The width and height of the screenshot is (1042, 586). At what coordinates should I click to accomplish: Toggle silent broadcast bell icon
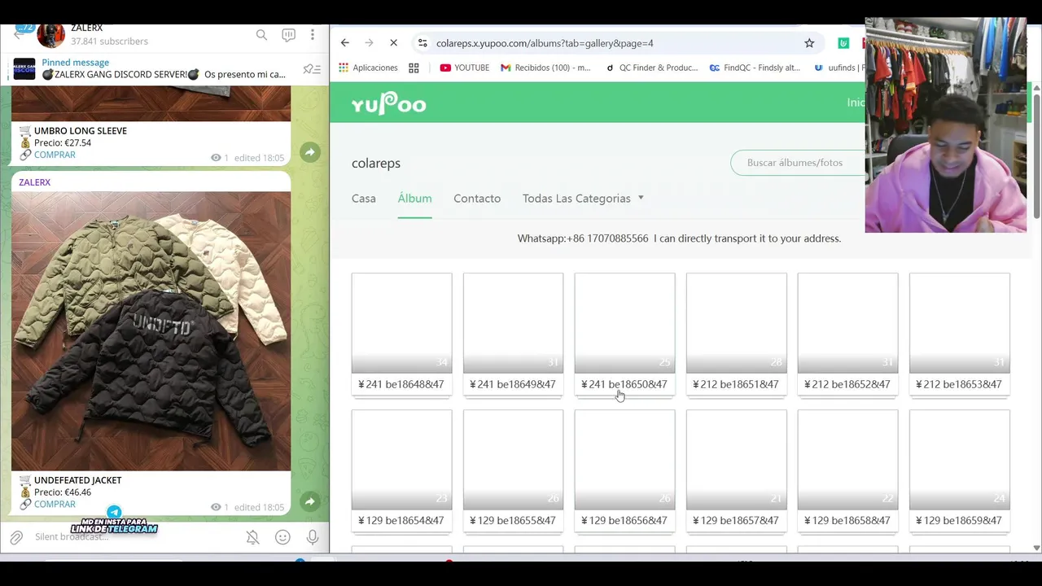pyautogui.click(x=252, y=537)
